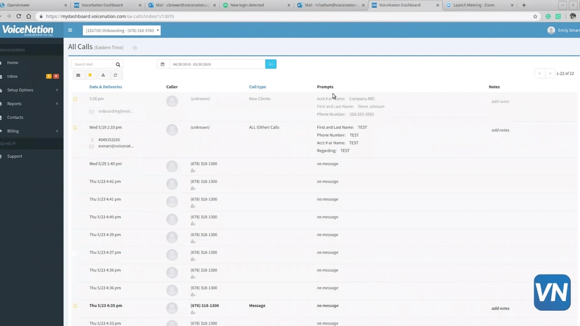Click the browser home button

tap(28, 16)
